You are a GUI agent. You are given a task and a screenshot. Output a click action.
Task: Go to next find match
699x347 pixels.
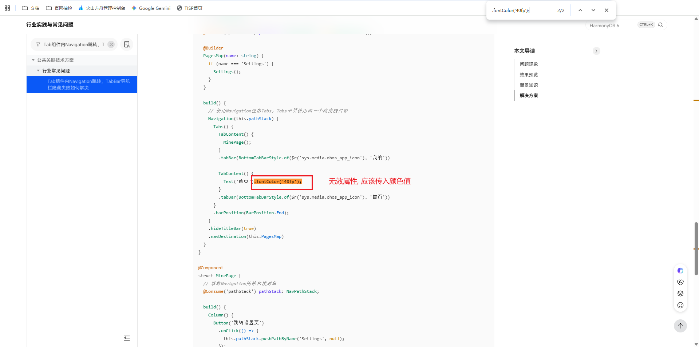(593, 10)
